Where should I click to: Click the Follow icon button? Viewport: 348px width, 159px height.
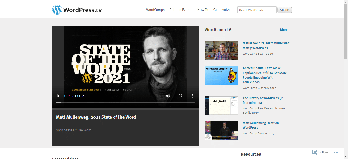coord(320,152)
